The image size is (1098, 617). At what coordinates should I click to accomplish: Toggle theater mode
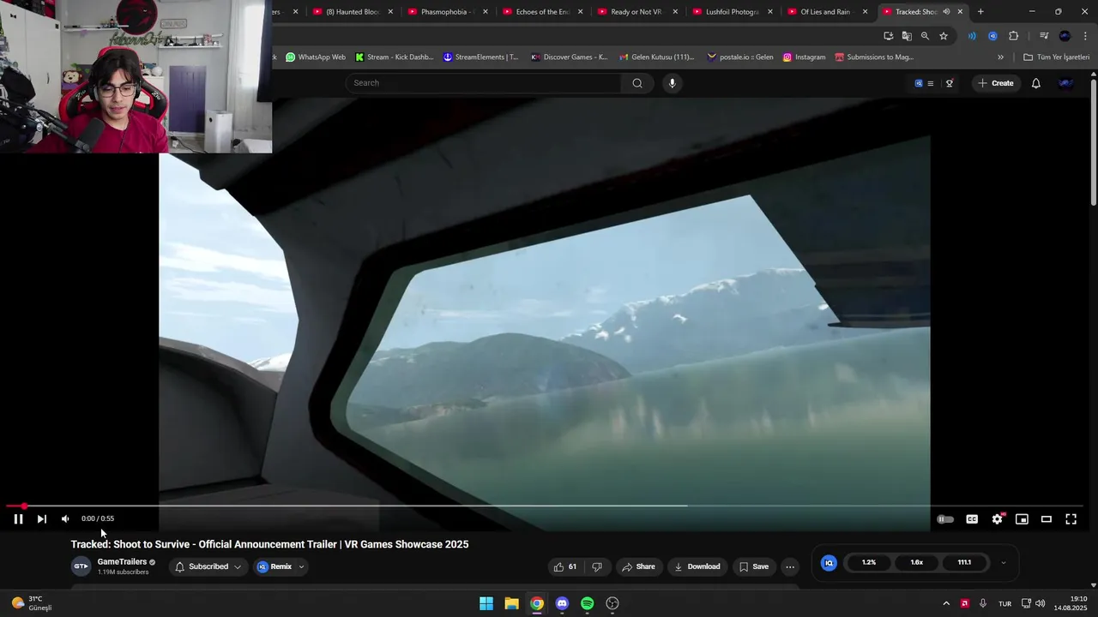1047,519
